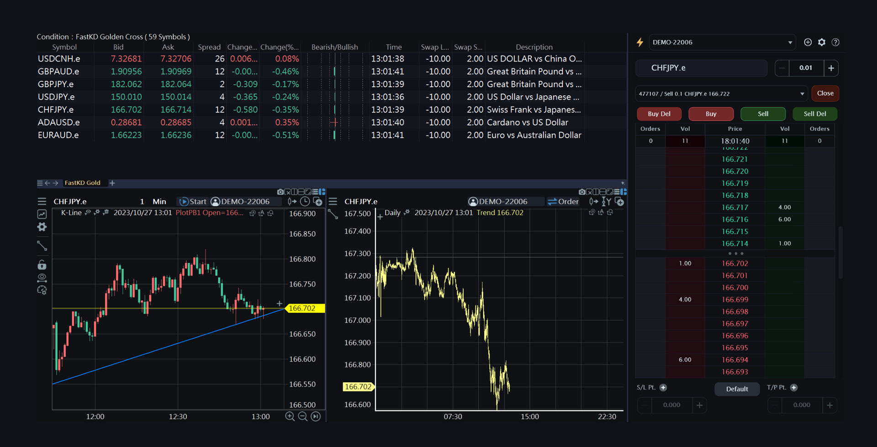Toggle K-Line series visibility eye
Viewport: 877px width, 447px height.
[x=88, y=212]
